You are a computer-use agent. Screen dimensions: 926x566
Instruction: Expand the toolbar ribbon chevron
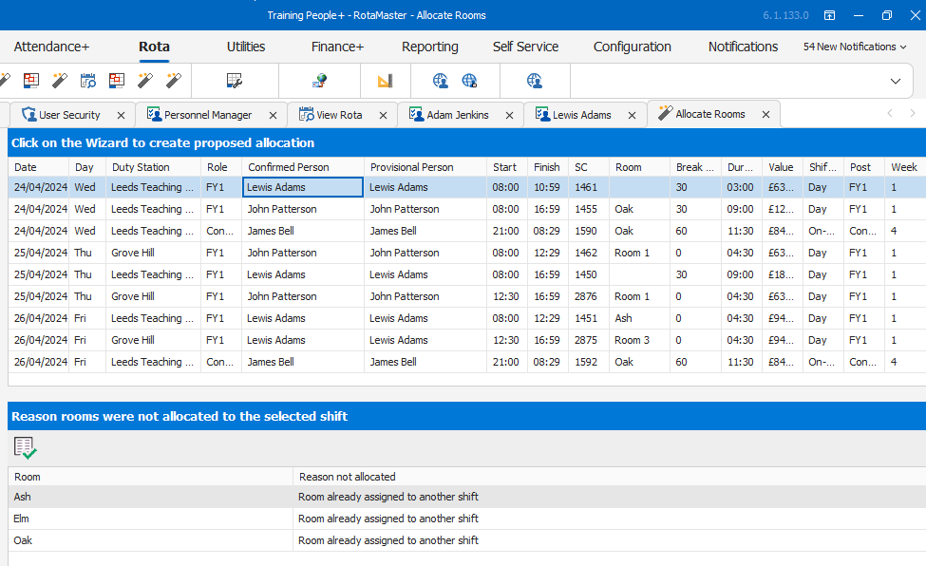(x=895, y=81)
